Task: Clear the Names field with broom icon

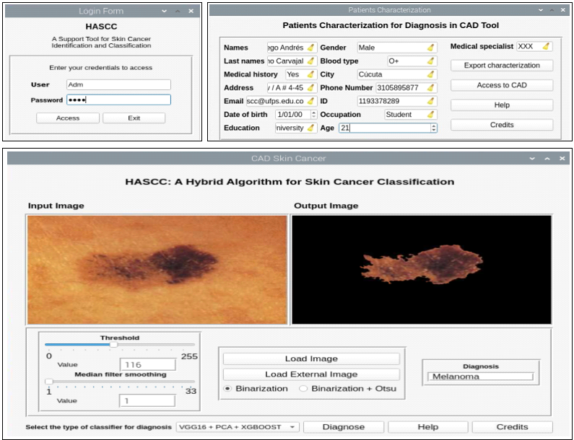Action: [x=310, y=48]
